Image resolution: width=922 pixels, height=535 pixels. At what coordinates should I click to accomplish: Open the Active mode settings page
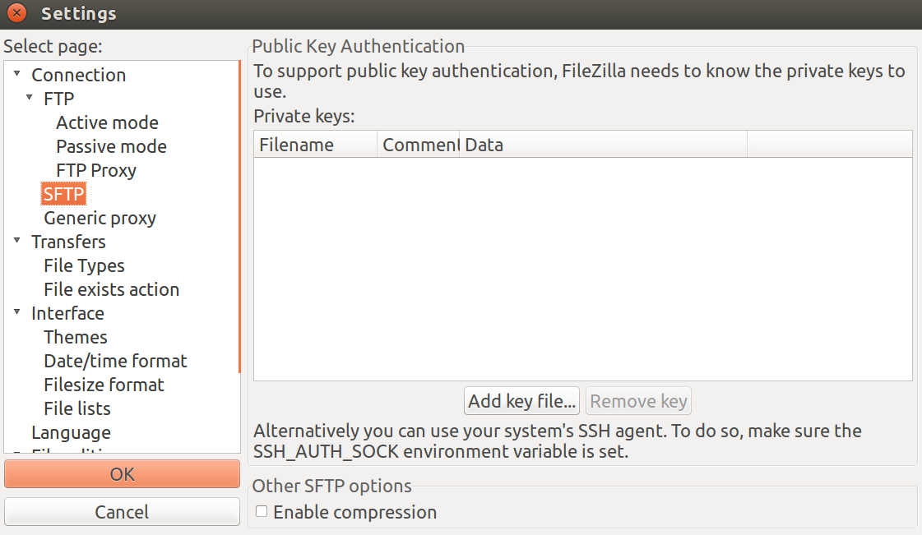(x=107, y=122)
